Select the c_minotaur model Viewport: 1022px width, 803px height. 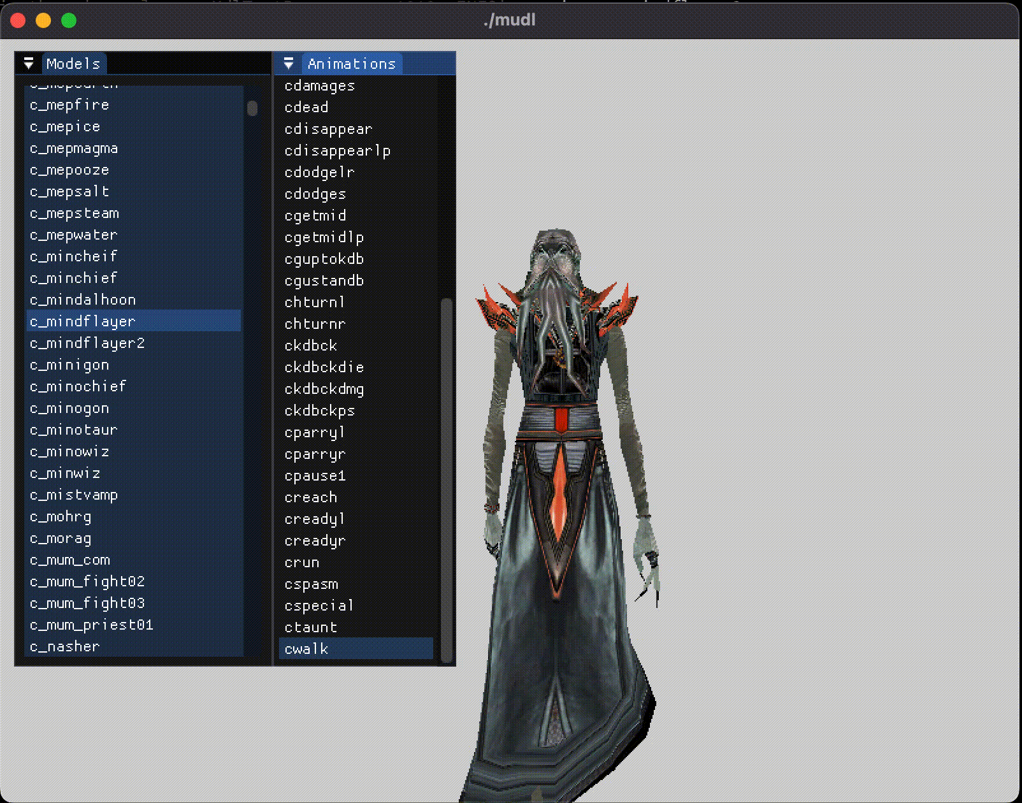[x=134, y=430]
